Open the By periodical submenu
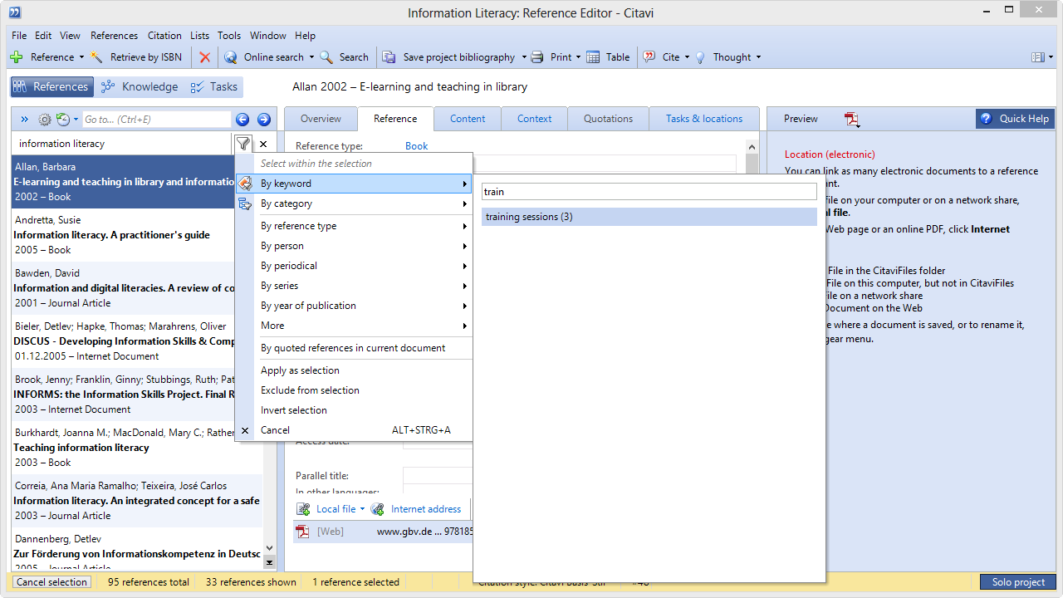The height and width of the screenshot is (598, 1063). pyautogui.click(x=354, y=266)
